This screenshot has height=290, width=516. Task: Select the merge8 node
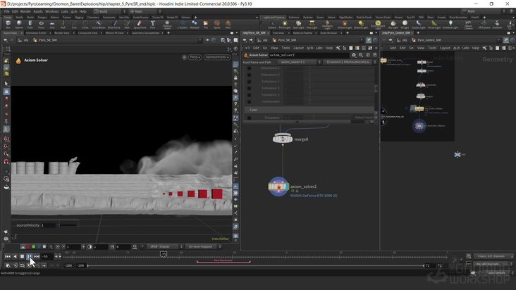(282, 139)
